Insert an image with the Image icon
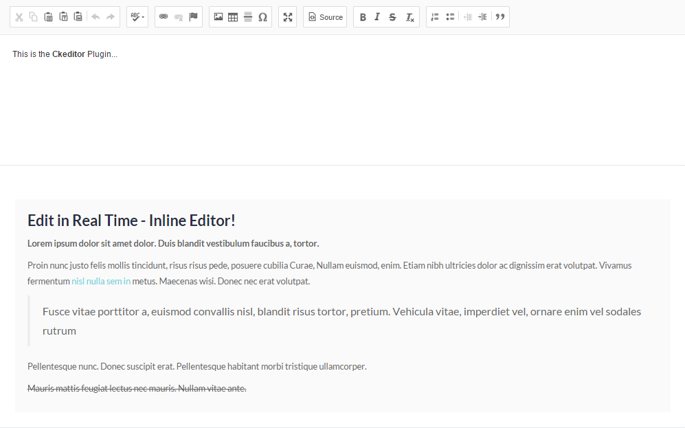This screenshot has width=685, height=428. click(x=218, y=17)
